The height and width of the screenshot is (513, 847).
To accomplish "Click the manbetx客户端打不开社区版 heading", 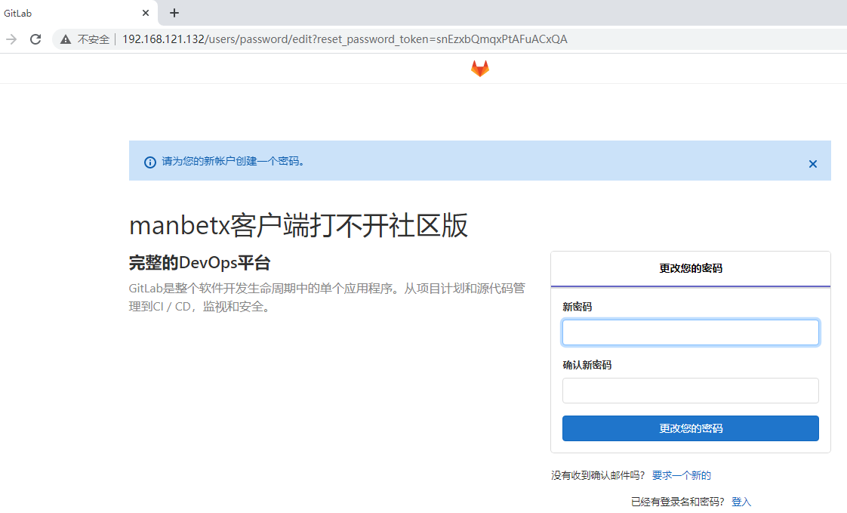I will 298,225.
